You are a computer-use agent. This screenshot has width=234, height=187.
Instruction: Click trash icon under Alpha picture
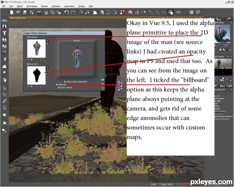click(32, 86)
